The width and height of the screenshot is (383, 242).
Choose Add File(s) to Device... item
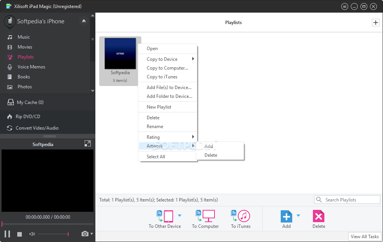coord(168,88)
